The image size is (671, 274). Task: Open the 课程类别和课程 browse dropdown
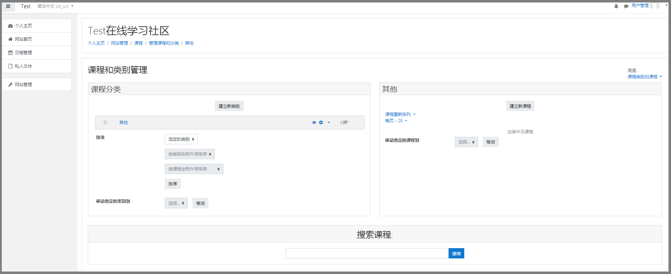(645, 77)
